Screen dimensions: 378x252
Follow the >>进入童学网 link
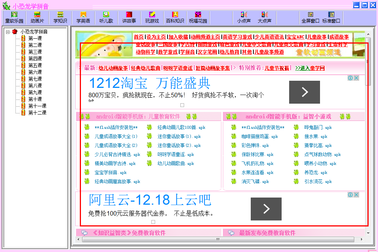click(310, 68)
